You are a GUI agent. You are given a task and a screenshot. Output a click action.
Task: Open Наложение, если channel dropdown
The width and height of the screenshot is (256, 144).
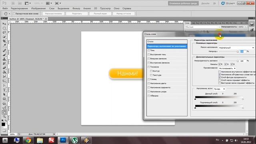point(220,89)
